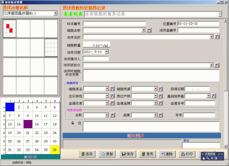Screen dimensions: 229x166
Task: Open the 选择冰箱名称 freezer dropdown
Action: click(55, 13)
